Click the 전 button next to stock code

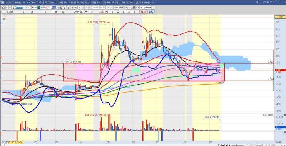(13, 8)
